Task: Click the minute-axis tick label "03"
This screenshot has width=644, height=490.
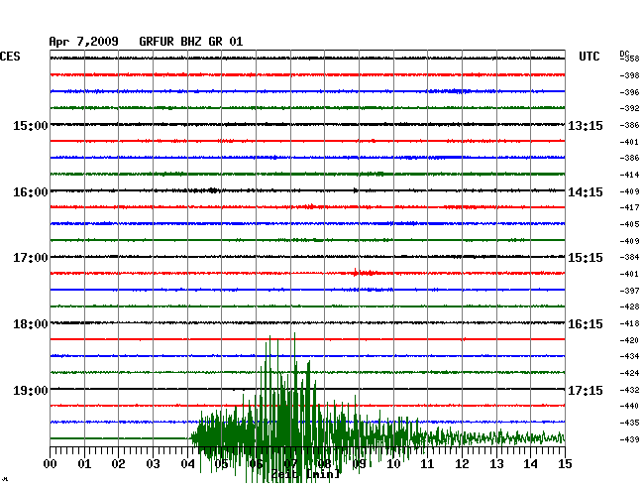Action: coord(153,464)
